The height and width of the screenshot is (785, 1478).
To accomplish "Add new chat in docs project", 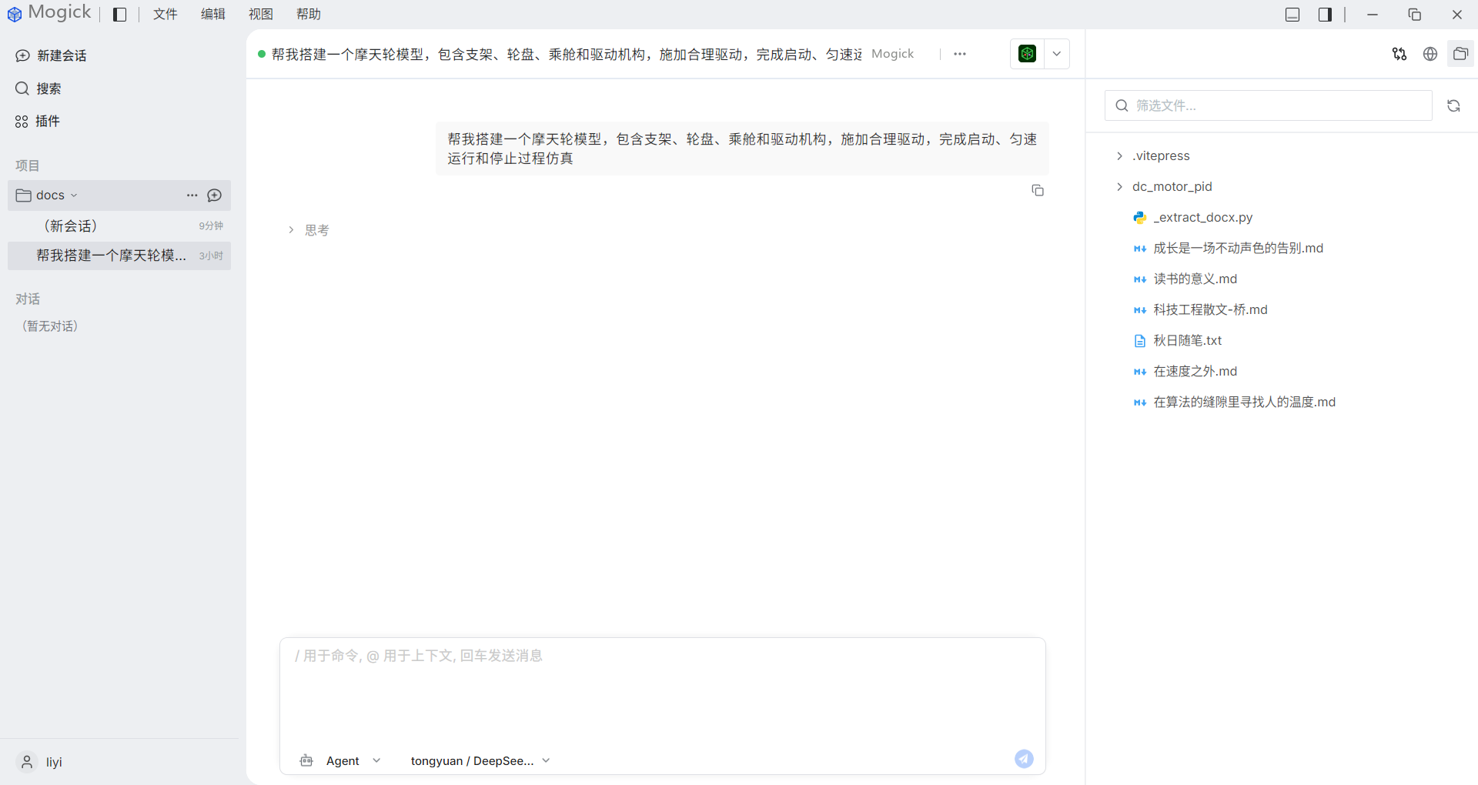I will [215, 195].
